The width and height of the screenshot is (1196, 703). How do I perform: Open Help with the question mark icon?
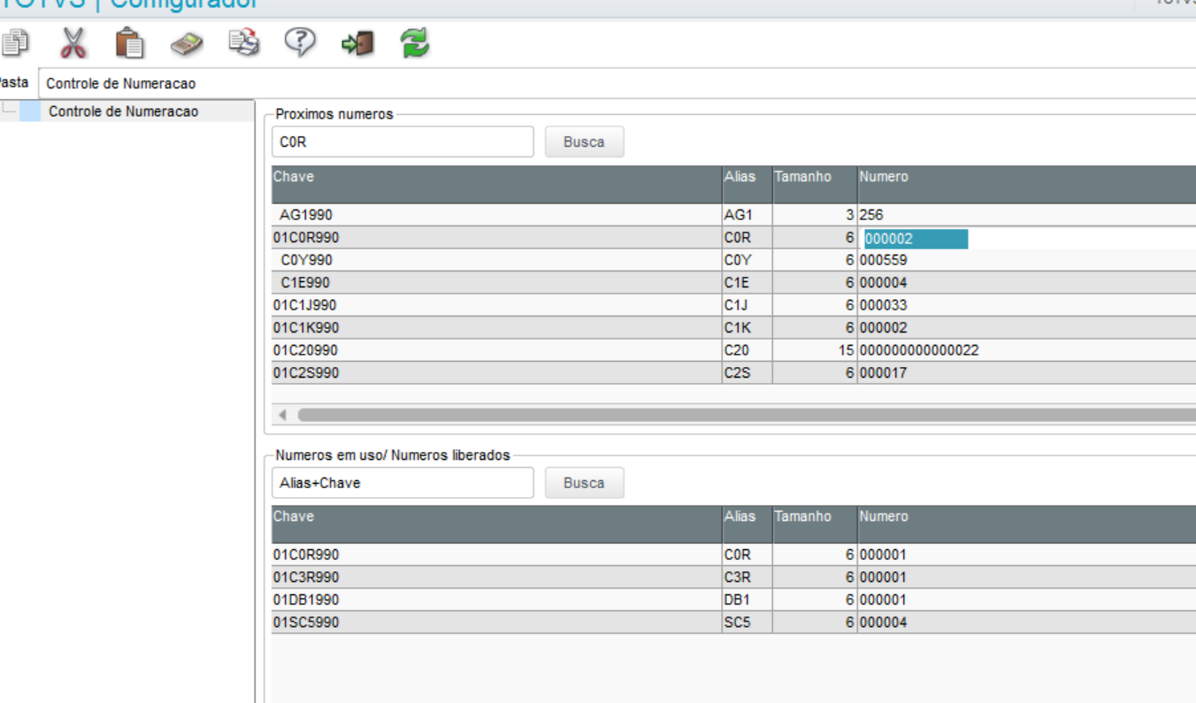point(300,42)
